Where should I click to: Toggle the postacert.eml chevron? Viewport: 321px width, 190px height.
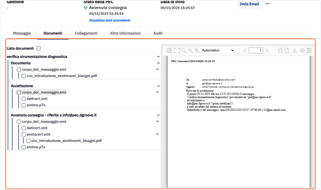point(157,135)
